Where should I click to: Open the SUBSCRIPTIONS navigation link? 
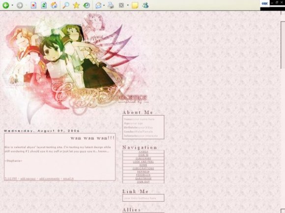pos(143,168)
